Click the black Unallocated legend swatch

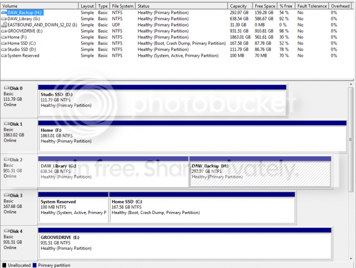click(4, 265)
